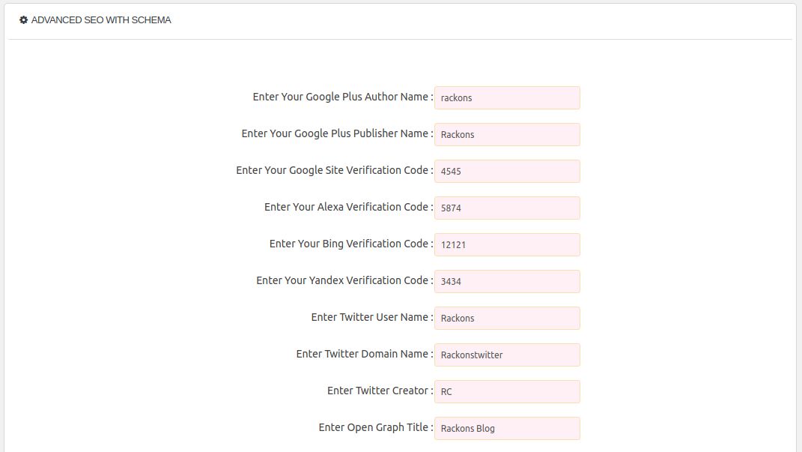Screen dimensions: 802x452
Task: Click label 'Enter Your Google Plus Author Name'
Action: click(343, 97)
